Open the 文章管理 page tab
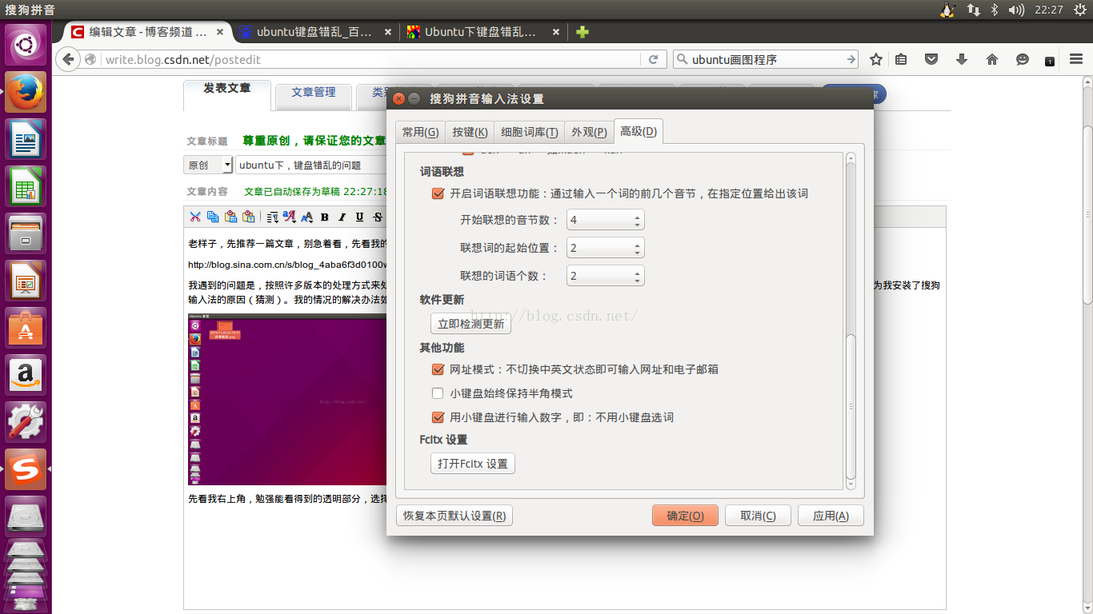The width and height of the screenshot is (1093, 614). tap(314, 93)
